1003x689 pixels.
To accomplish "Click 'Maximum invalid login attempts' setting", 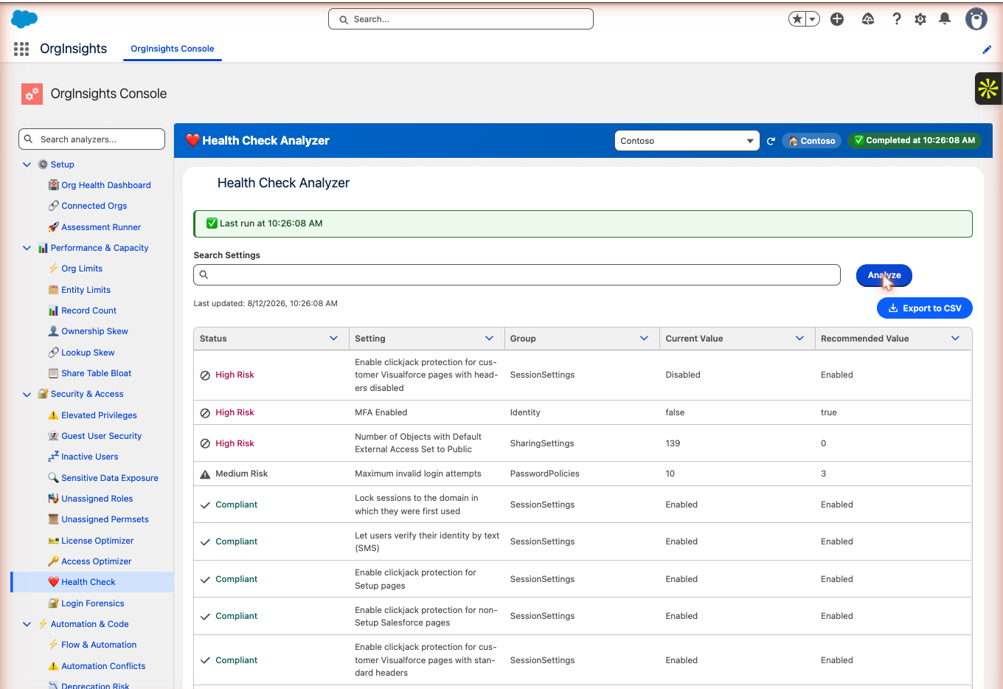I will coord(418,474).
